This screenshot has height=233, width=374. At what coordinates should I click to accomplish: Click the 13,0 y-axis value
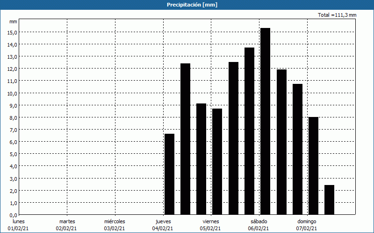(12, 56)
